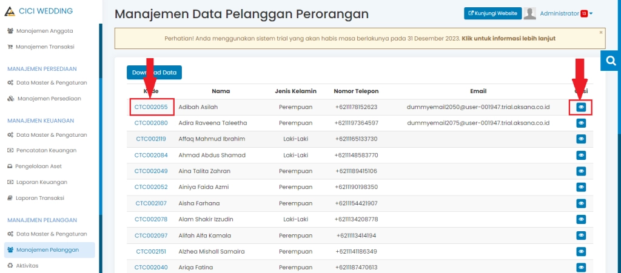This screenshot has width=621, height=273.
Task: Click the Download Data button
Action: (154, 72)
